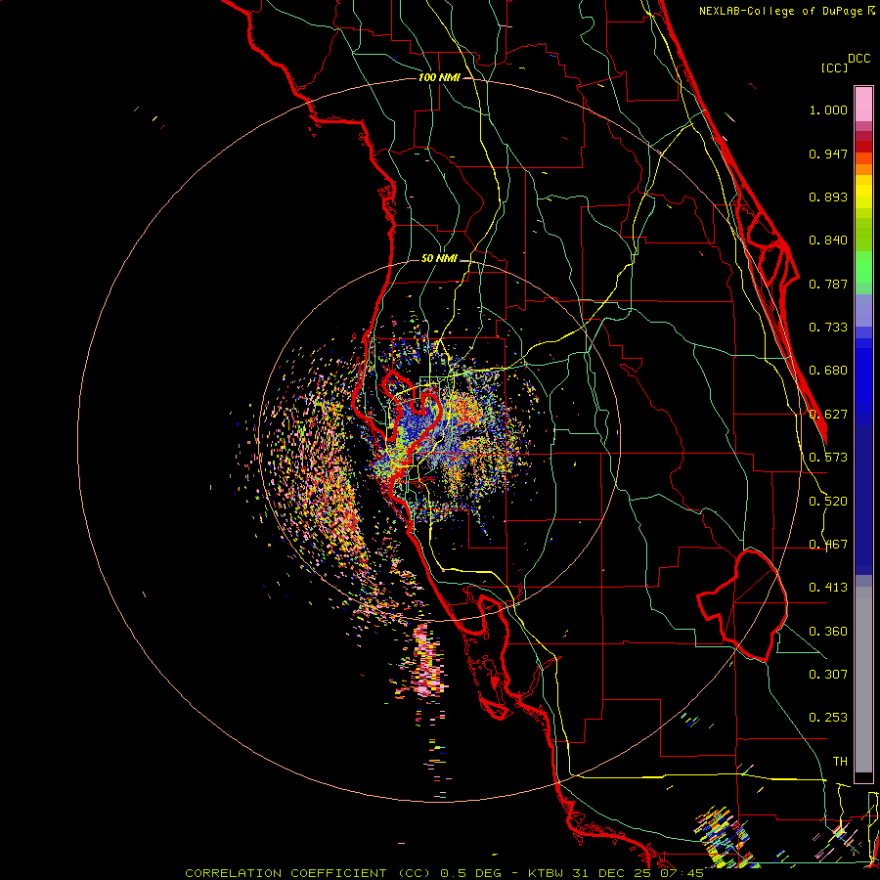Select the 0.840 scale value
880x880 pixels.
(x=828, y=241)
